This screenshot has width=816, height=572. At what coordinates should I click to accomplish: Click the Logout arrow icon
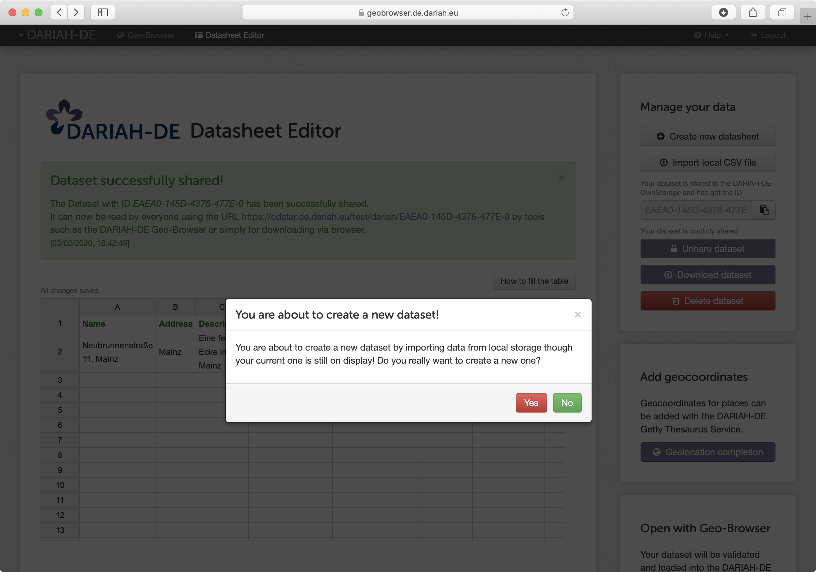(754, 35)
